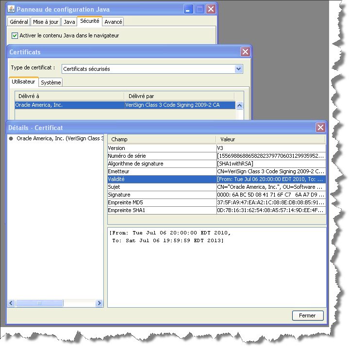Click the Java coffee cup title icon

(x=11, y=9)
